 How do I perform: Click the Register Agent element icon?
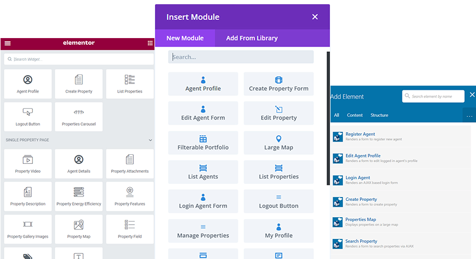click(x=337, y=137)
